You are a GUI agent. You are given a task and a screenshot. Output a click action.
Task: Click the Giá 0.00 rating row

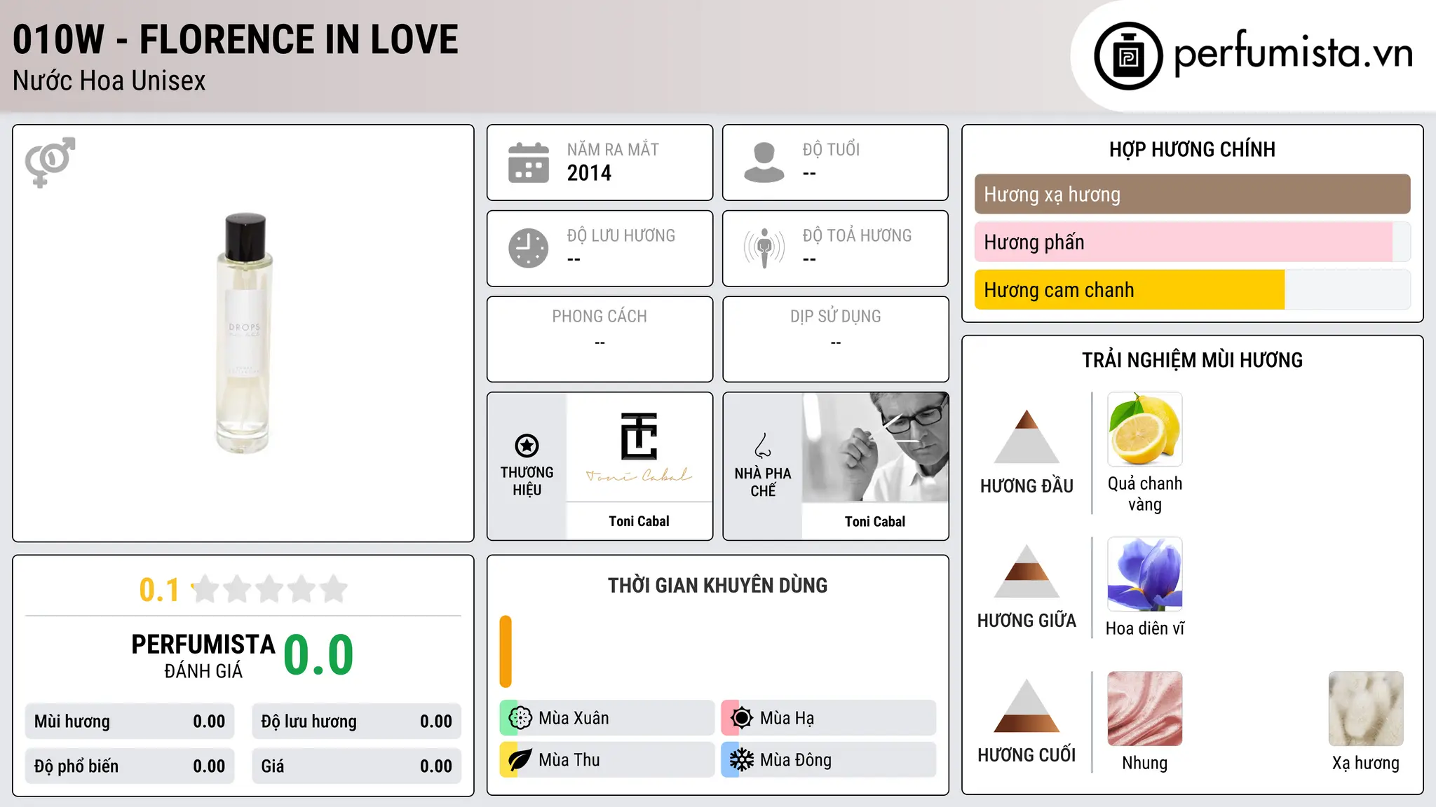[357, 766]
